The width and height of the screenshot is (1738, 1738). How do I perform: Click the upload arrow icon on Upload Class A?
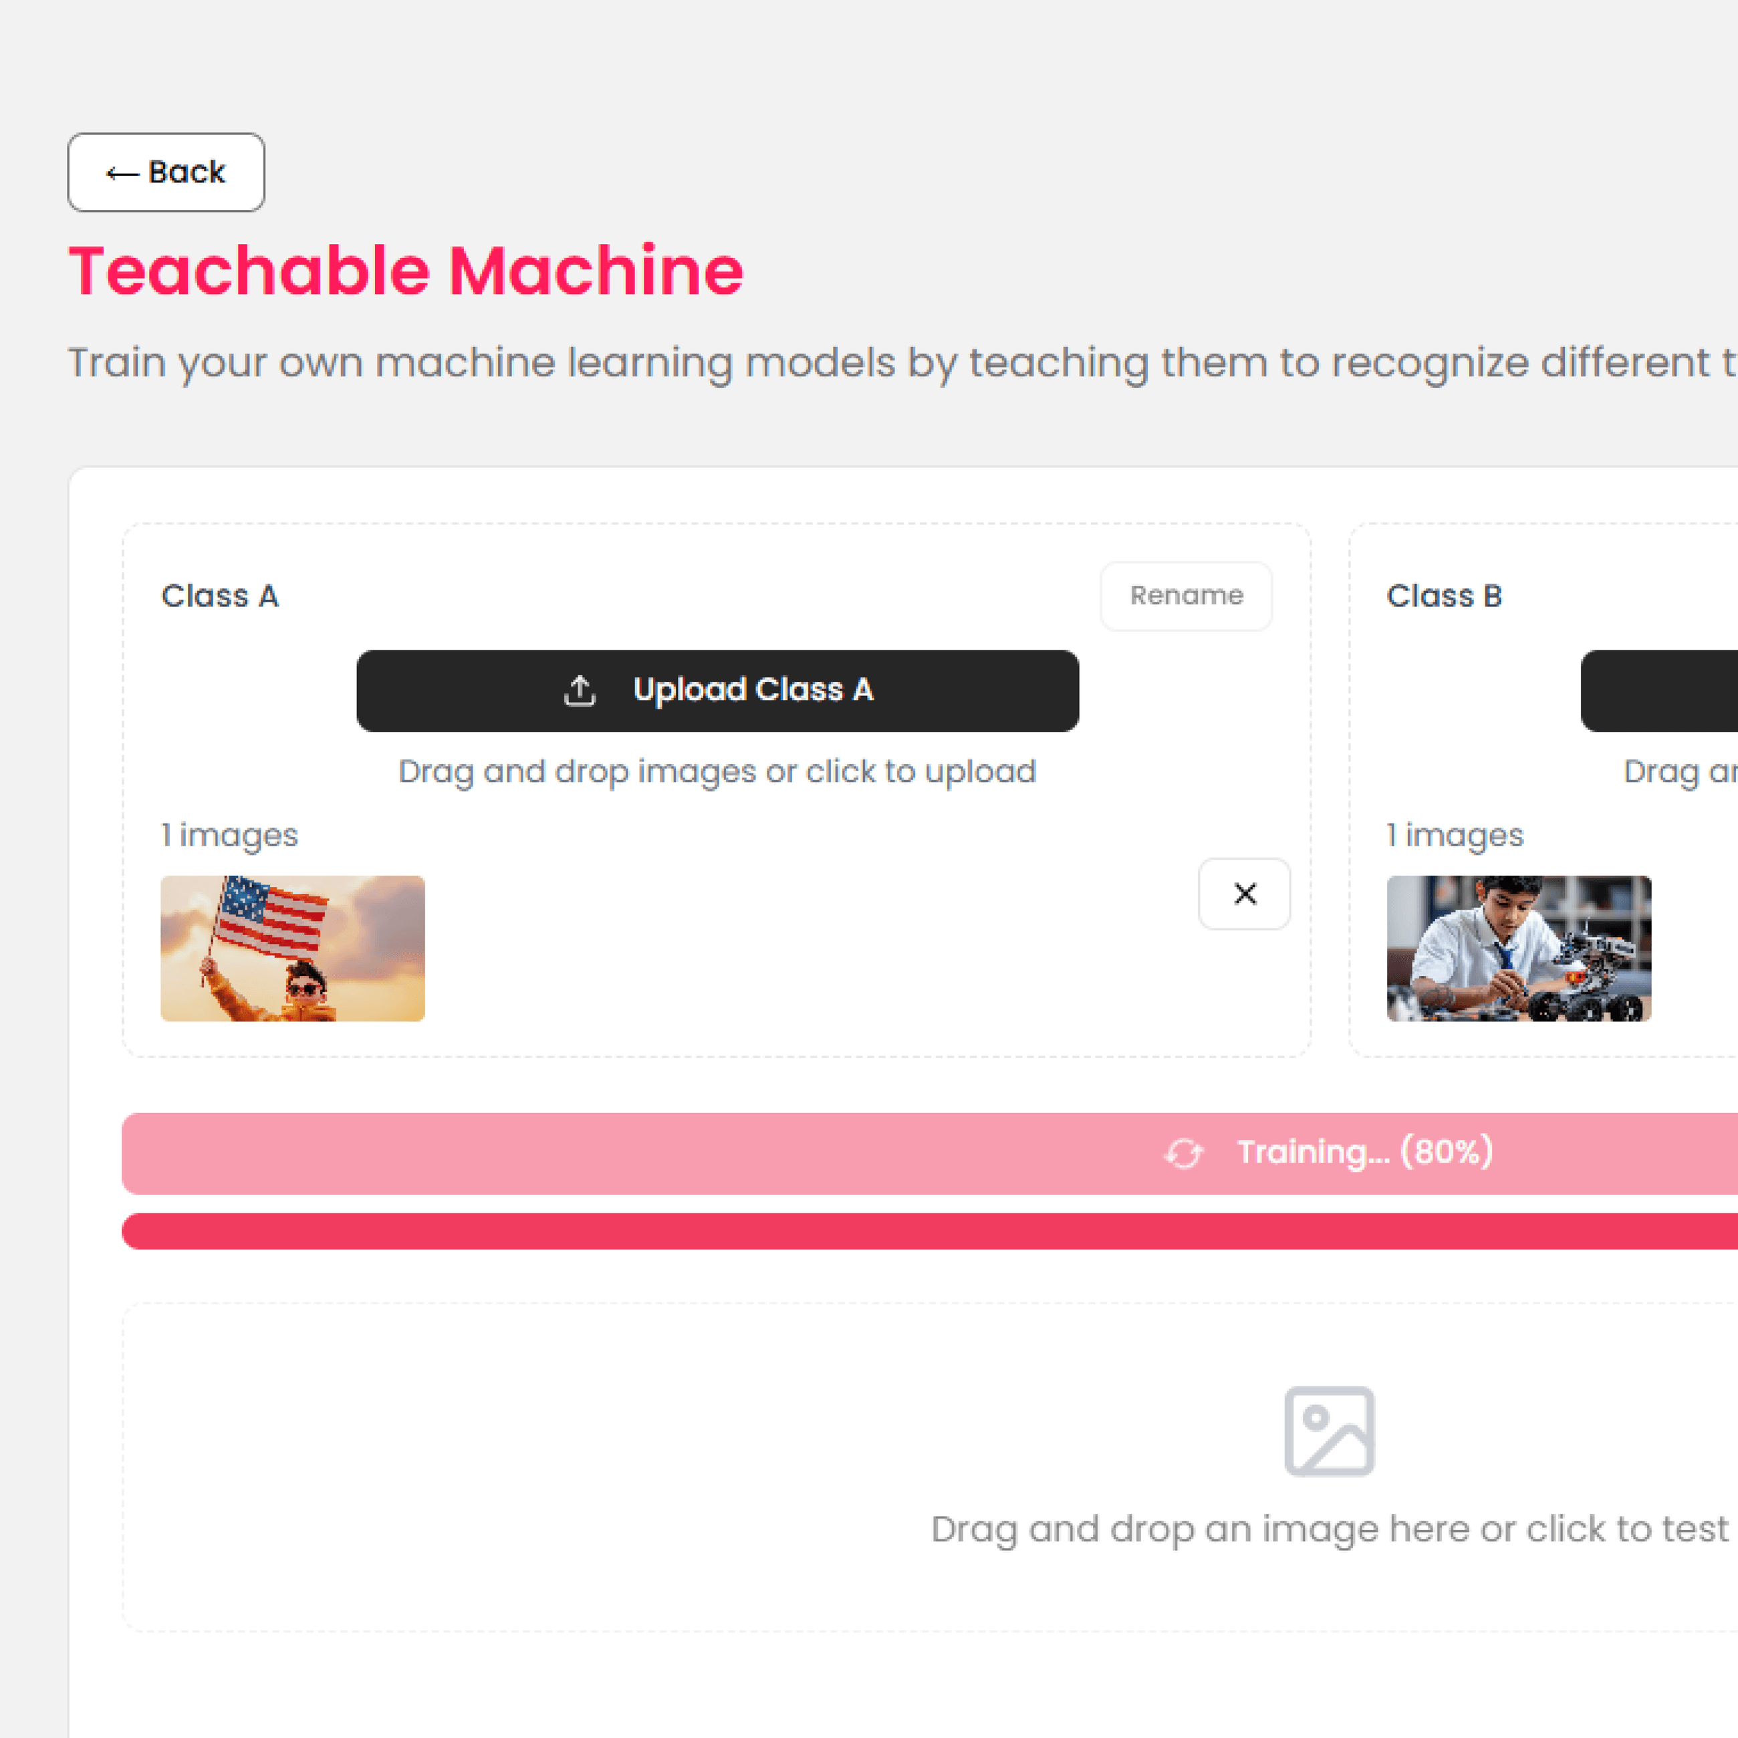tap(580, 691)
